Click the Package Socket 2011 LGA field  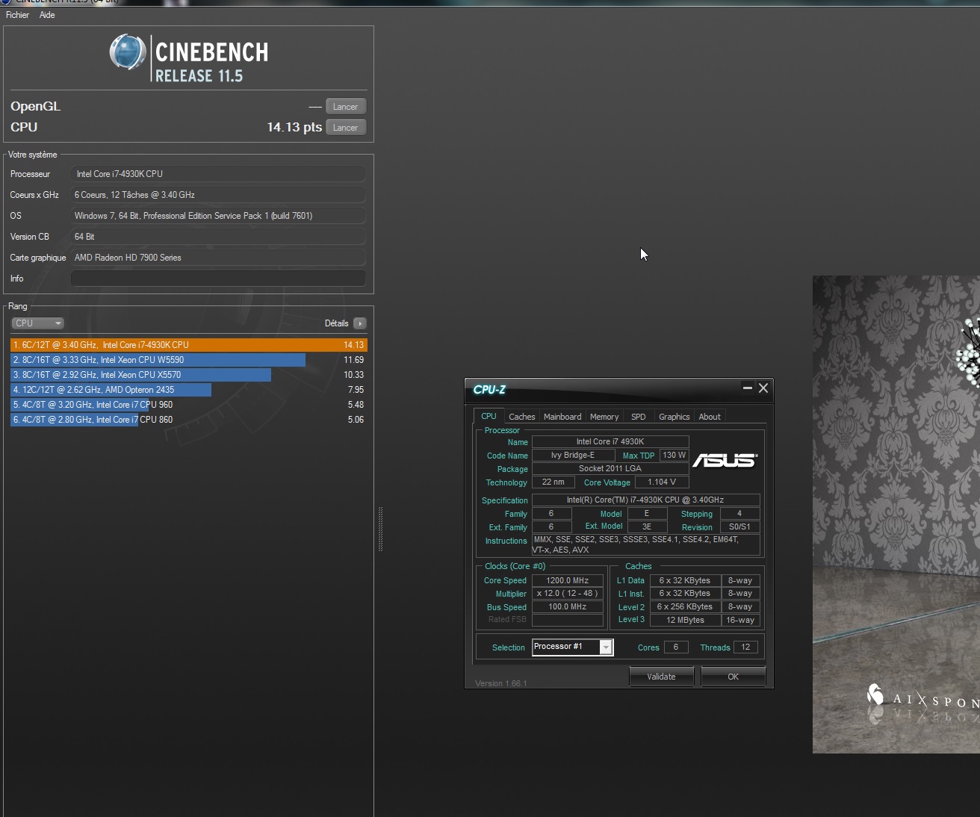pos(610,469)
